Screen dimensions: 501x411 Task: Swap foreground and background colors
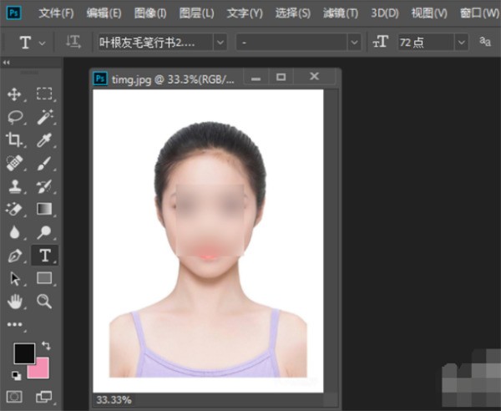[x=45, y=345]
